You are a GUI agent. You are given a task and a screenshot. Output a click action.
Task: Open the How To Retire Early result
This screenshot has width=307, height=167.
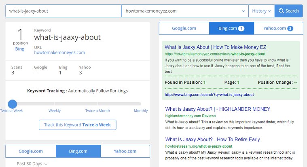(212, 140)
